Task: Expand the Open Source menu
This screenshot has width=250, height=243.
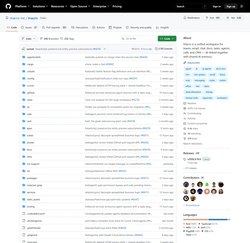Action: pyautogui.click(x=80, y=6)
